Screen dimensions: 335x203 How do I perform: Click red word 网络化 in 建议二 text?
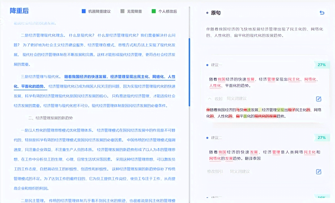pyautogui.click(x=215, y=158)
